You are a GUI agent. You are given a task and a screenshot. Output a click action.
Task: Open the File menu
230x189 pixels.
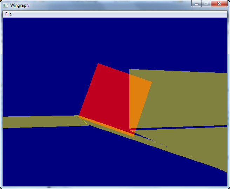click(x=8, y=14)
